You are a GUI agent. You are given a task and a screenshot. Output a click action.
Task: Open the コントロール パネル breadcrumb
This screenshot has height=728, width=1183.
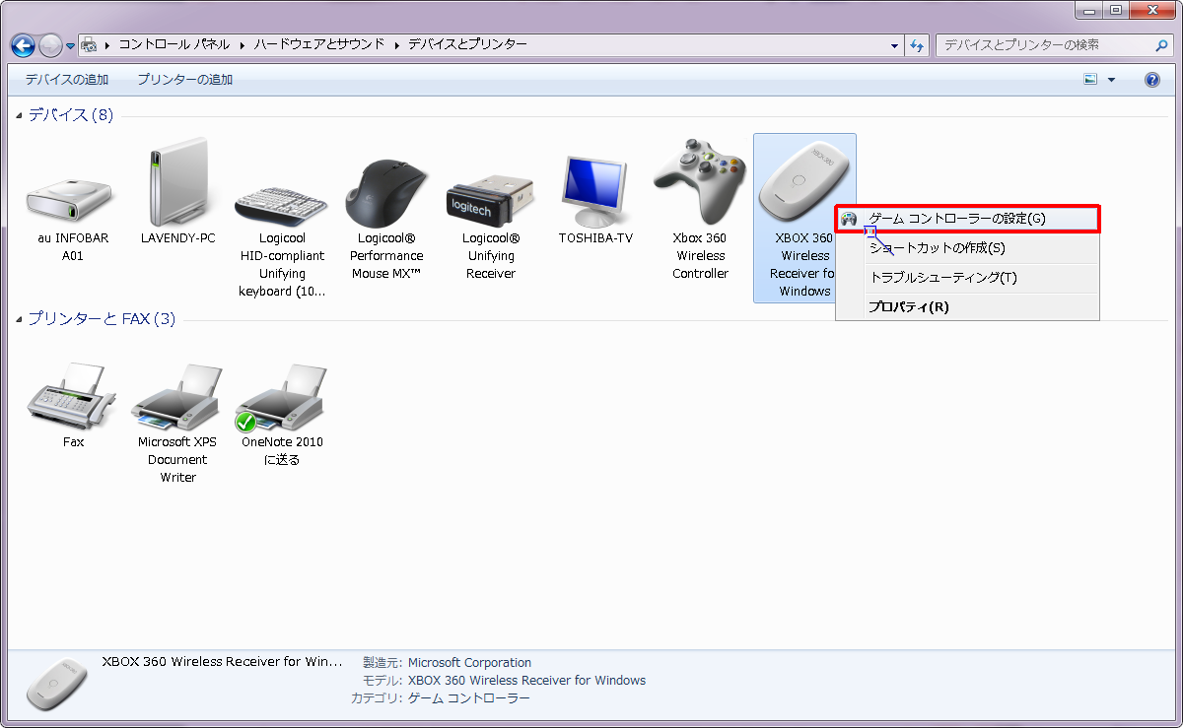pyautogui.click(x=174, y=45)
